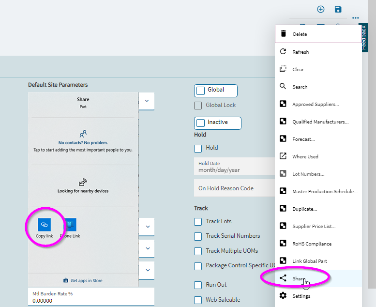Click the Copy link icon
Screen dimensions: 376x307
[44, 225]
